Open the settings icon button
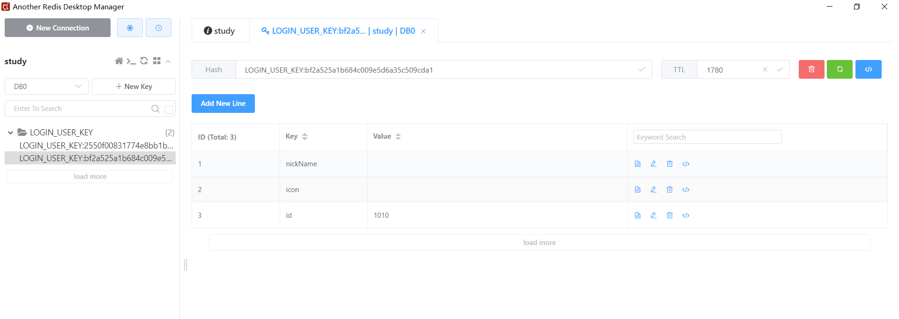The height and width of the screenshot is (319, 899). [130, 28]
